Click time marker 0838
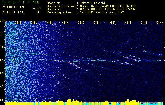 pos(128,23)
